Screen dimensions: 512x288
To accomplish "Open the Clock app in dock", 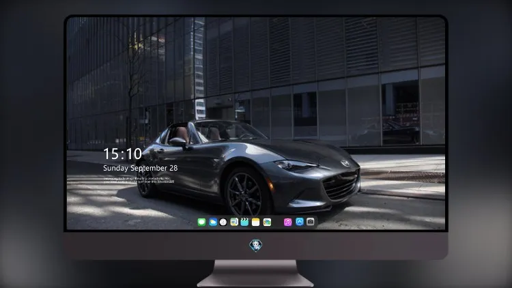I will tap(223, 222).
